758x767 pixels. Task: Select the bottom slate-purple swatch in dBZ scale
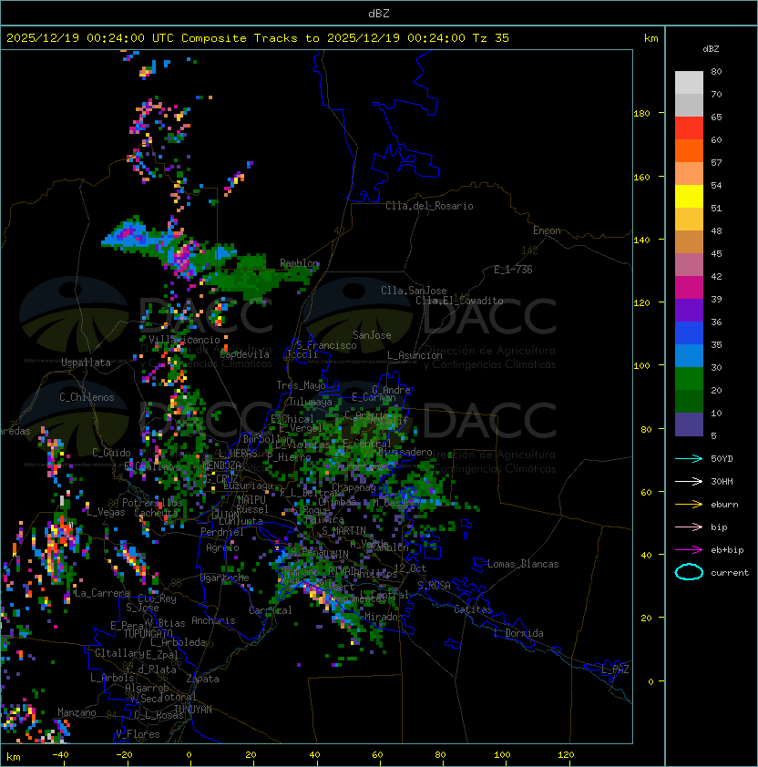(689, 424)
